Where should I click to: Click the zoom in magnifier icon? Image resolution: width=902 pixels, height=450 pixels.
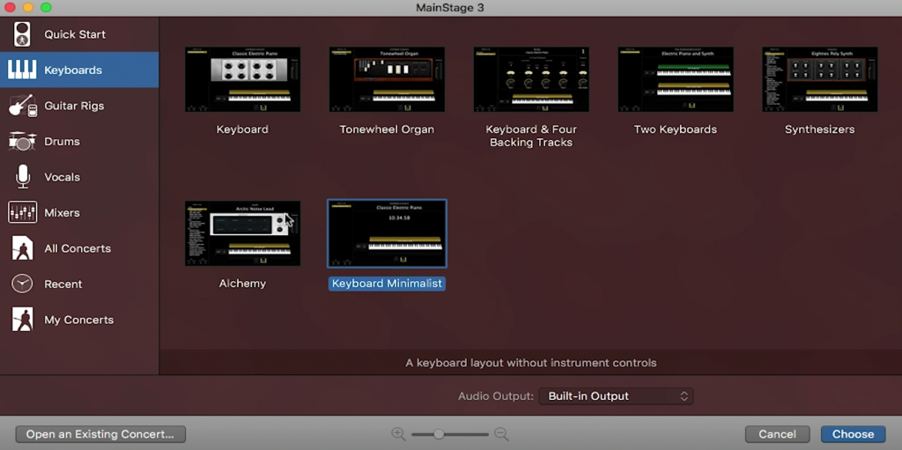tap(398, 434)
